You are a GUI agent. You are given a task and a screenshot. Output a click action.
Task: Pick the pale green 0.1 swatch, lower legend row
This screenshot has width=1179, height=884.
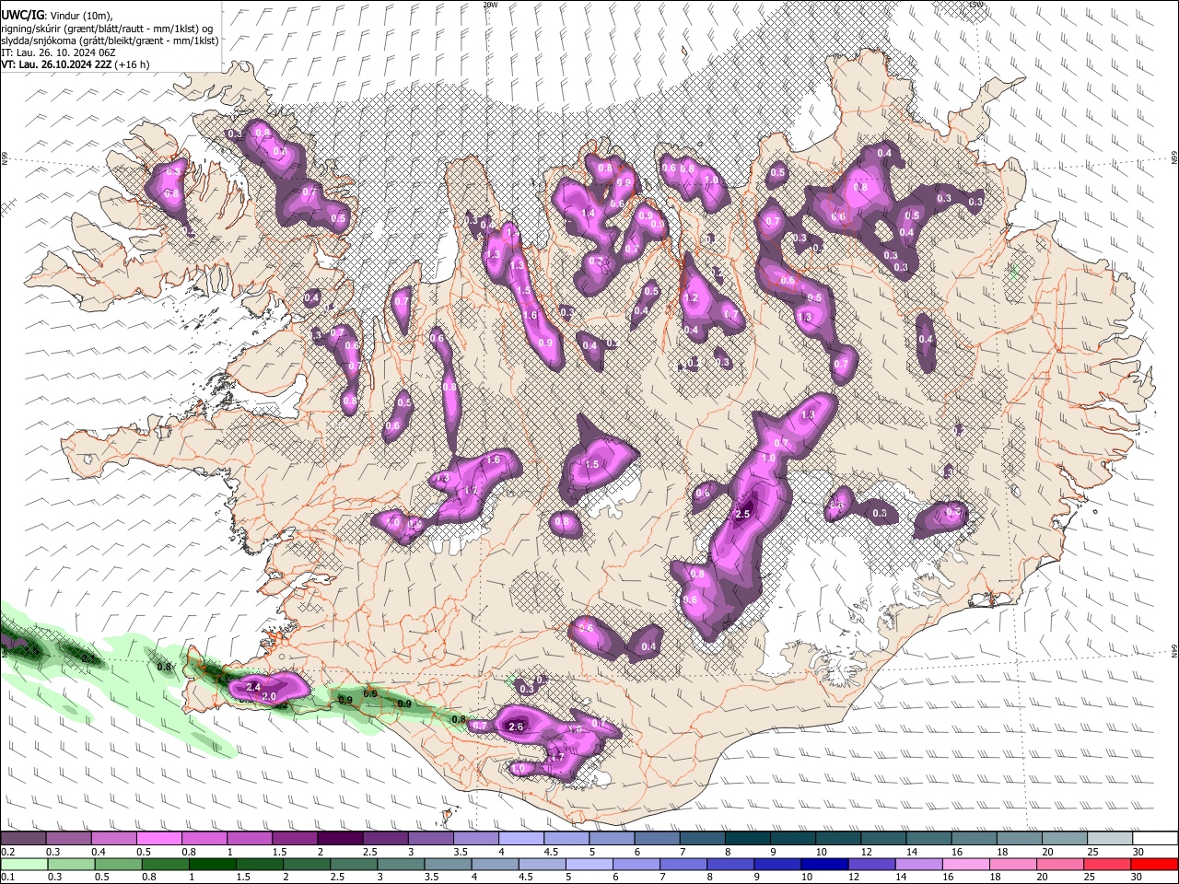point(23,864)
